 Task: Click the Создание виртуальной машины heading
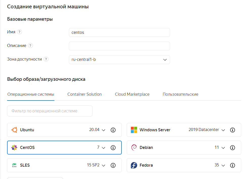[48, 7]
